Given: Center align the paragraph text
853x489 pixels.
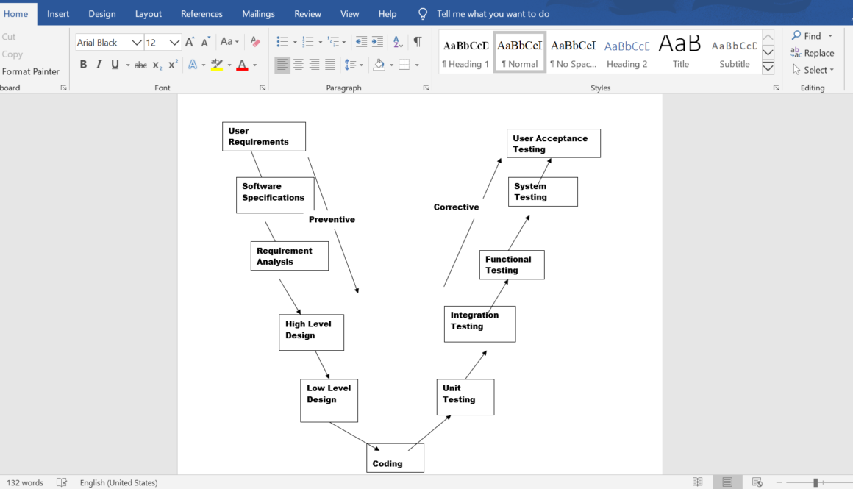Looking at the screenshot, I should coord(299,65).
